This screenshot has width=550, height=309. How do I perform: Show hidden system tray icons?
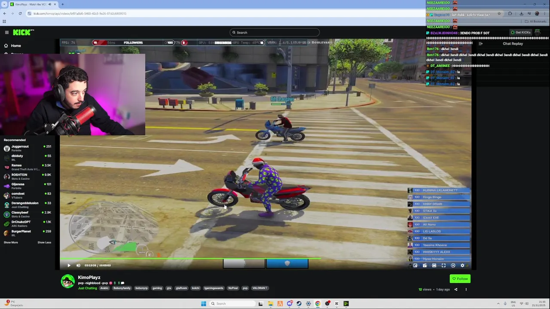[498, 304]
